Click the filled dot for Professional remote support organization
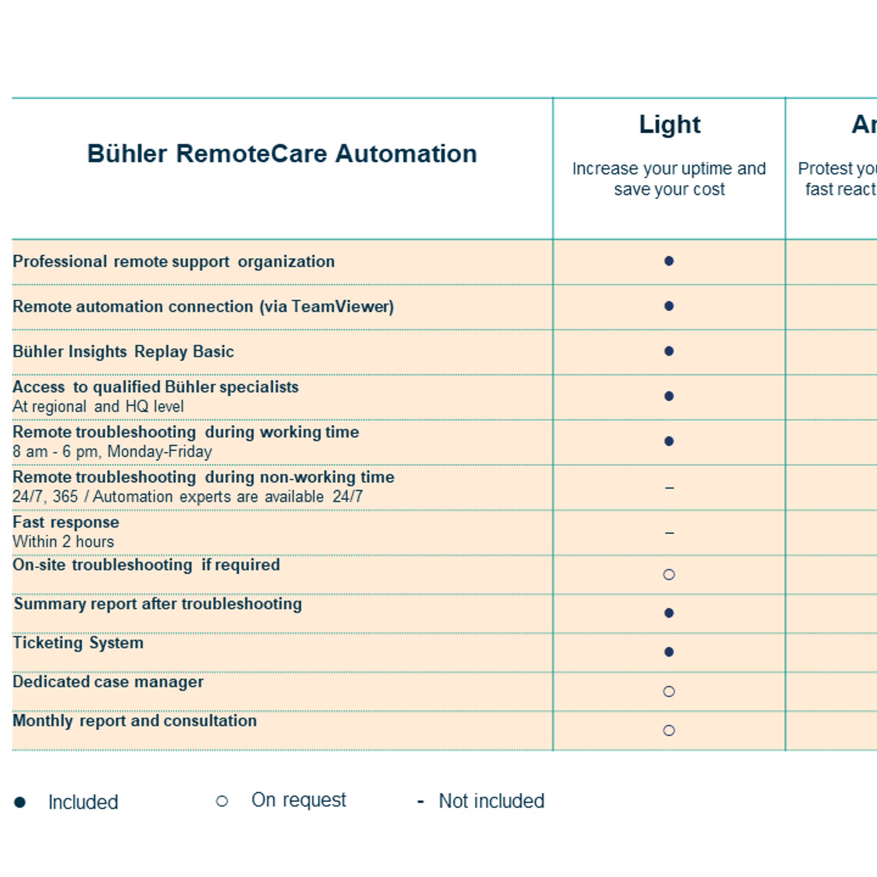 click(x=669, y=261)
